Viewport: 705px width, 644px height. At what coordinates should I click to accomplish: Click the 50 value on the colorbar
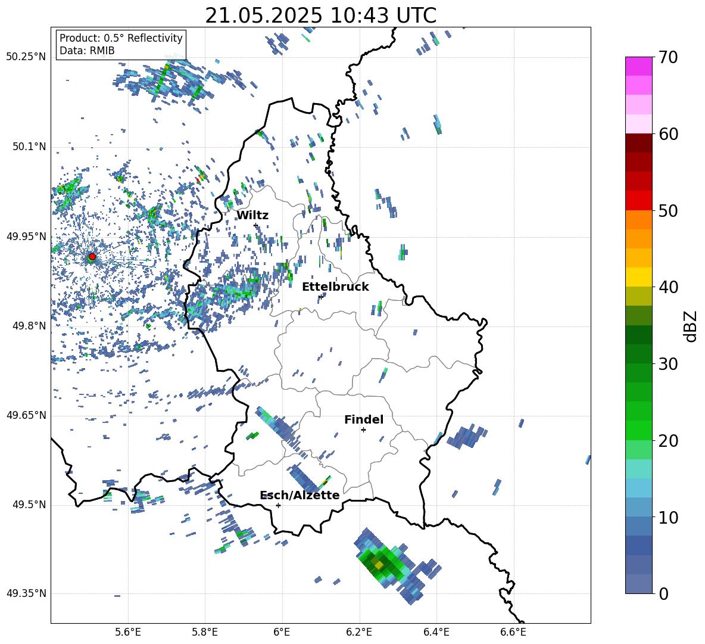[668, 210]
